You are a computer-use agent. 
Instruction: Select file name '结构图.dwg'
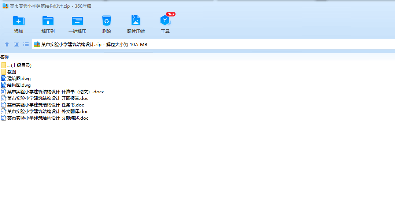click(x=19, y=85)
